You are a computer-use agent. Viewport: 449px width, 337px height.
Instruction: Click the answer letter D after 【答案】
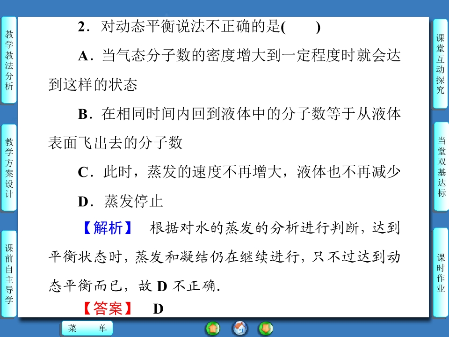point(158,309)
